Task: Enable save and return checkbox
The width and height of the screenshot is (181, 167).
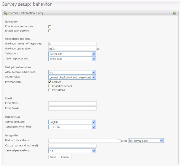Action: tap(50, 26)
